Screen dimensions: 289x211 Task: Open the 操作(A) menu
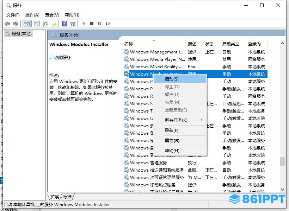(x=32, y=15)
